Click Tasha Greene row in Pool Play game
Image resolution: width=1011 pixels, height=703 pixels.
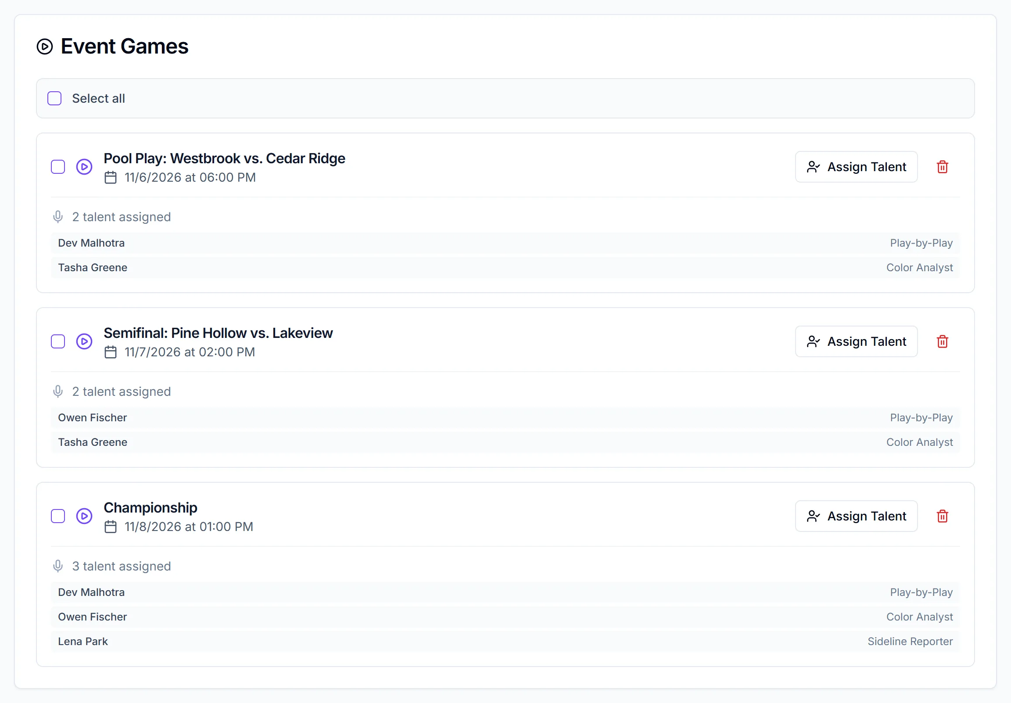pyautogui.click(x=505, y=267)
